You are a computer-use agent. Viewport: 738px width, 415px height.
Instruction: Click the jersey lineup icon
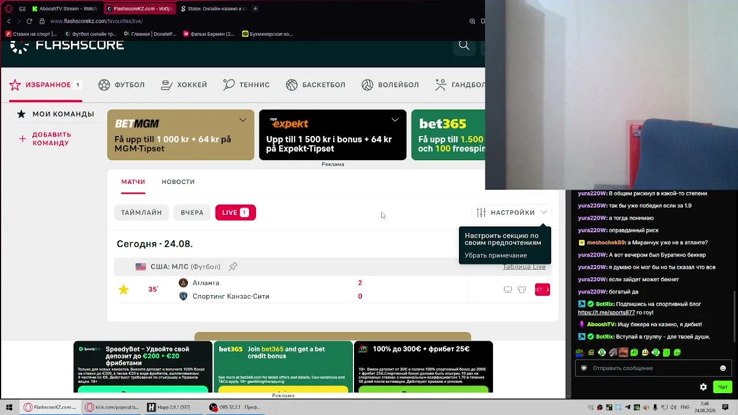522,289
